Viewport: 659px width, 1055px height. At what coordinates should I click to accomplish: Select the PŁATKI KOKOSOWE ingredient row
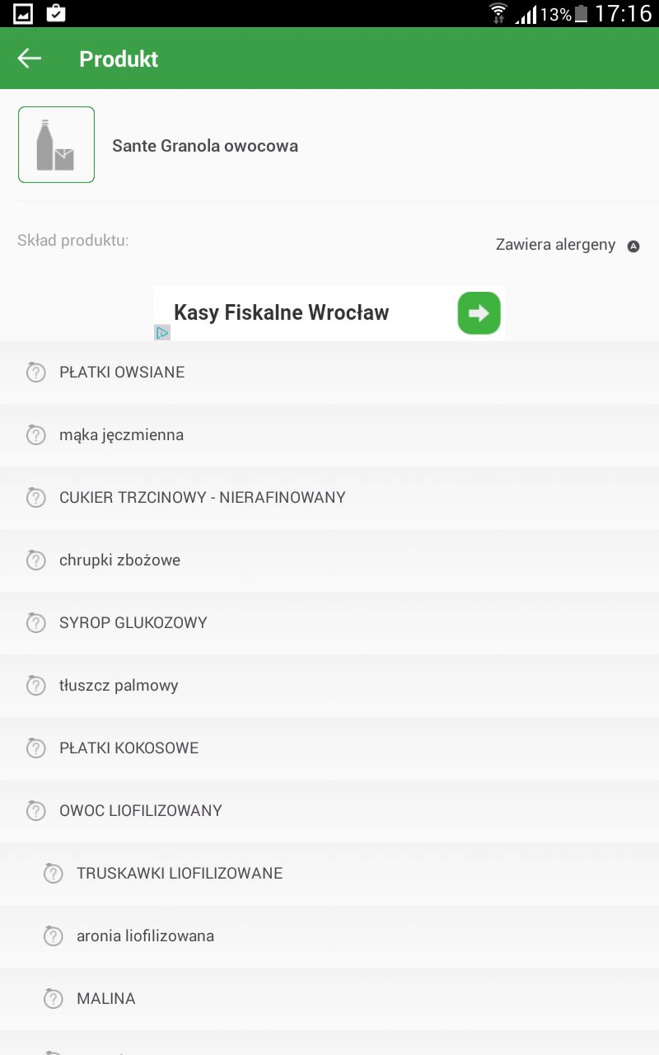pos(129,748)
